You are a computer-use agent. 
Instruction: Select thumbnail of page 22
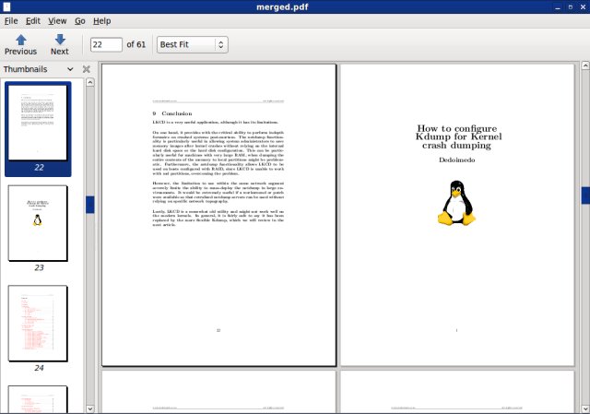38,129
